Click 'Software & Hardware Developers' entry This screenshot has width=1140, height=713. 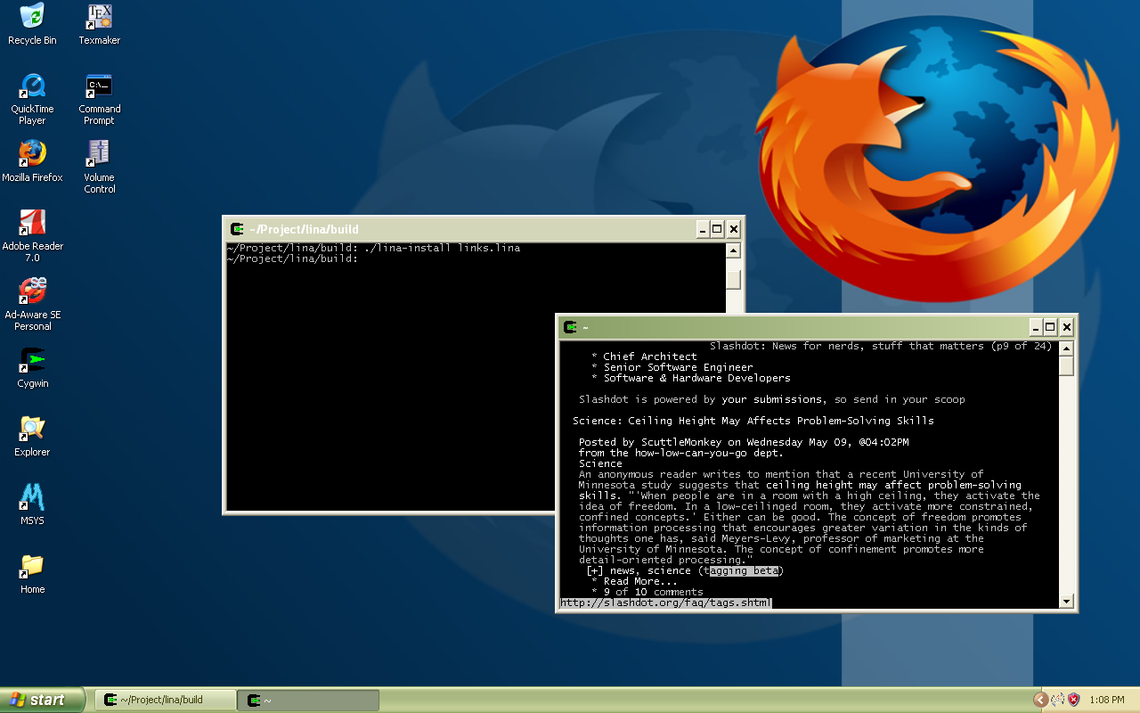[697, 378]
